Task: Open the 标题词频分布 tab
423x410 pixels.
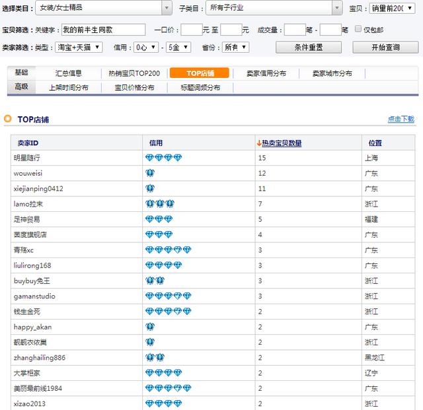Action: coord(200,88)
